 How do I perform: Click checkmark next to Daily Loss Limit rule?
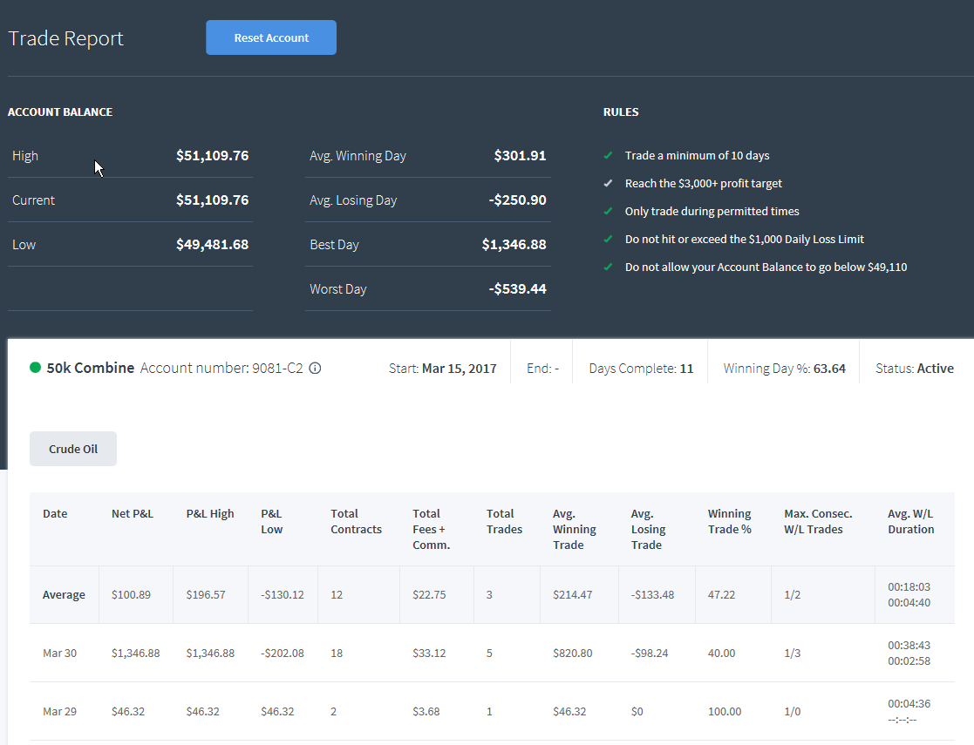(x=608, y=239)
